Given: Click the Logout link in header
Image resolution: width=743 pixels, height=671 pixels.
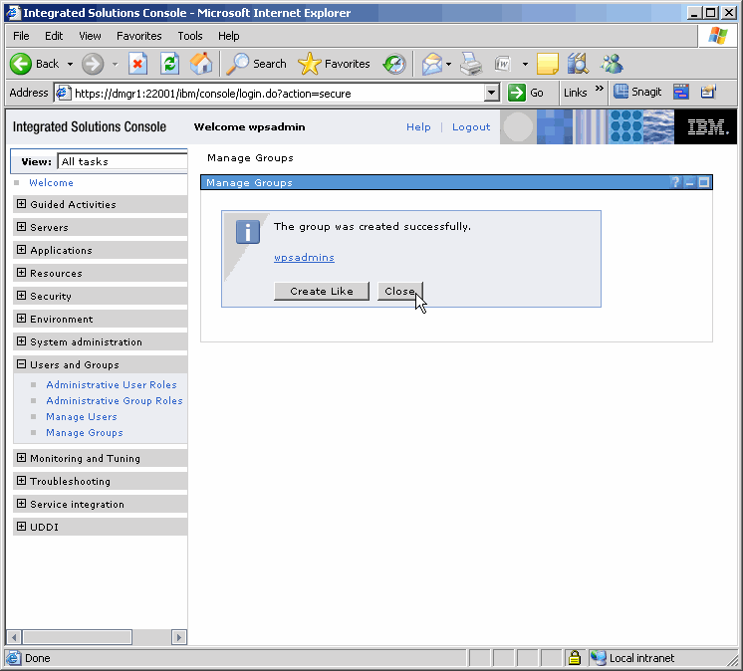Looking at the screenshot, I should coord(471,127).
